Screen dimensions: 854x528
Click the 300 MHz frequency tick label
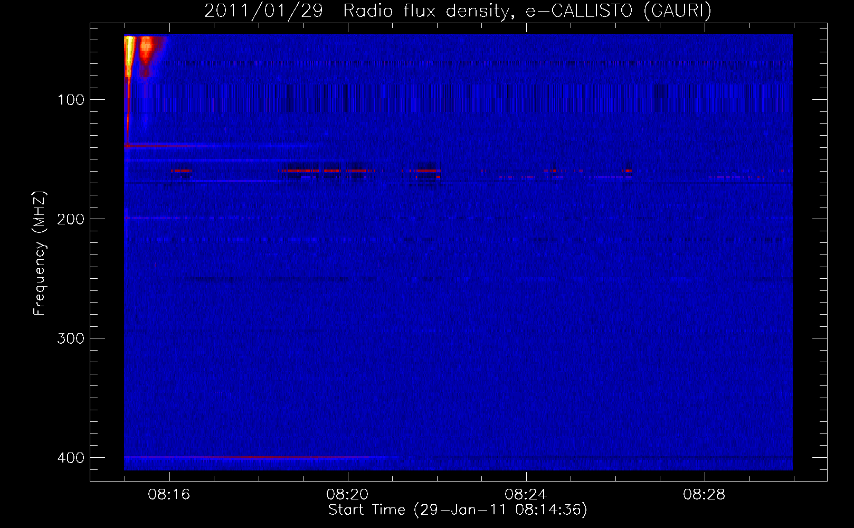(71, 338)
